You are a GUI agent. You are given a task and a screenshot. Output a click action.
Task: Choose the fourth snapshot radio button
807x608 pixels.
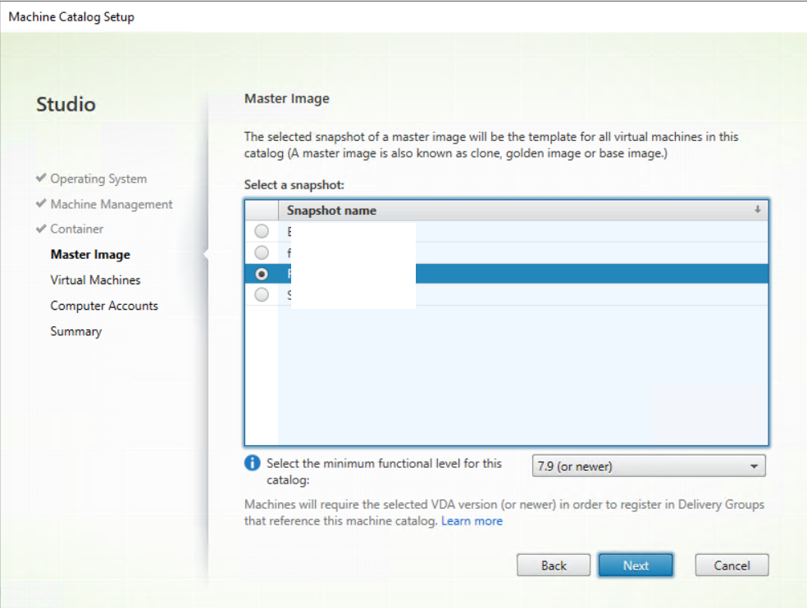[x=262, y=295]
